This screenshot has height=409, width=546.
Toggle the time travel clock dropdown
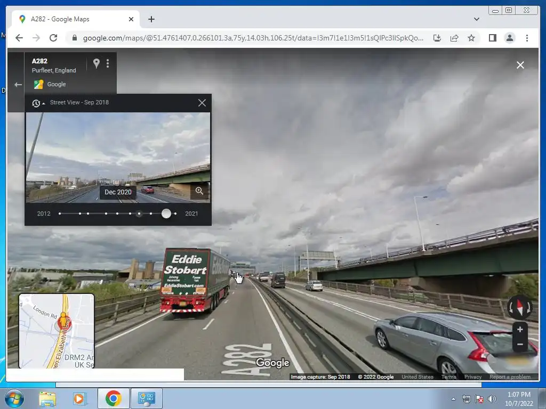pos(38,103)
